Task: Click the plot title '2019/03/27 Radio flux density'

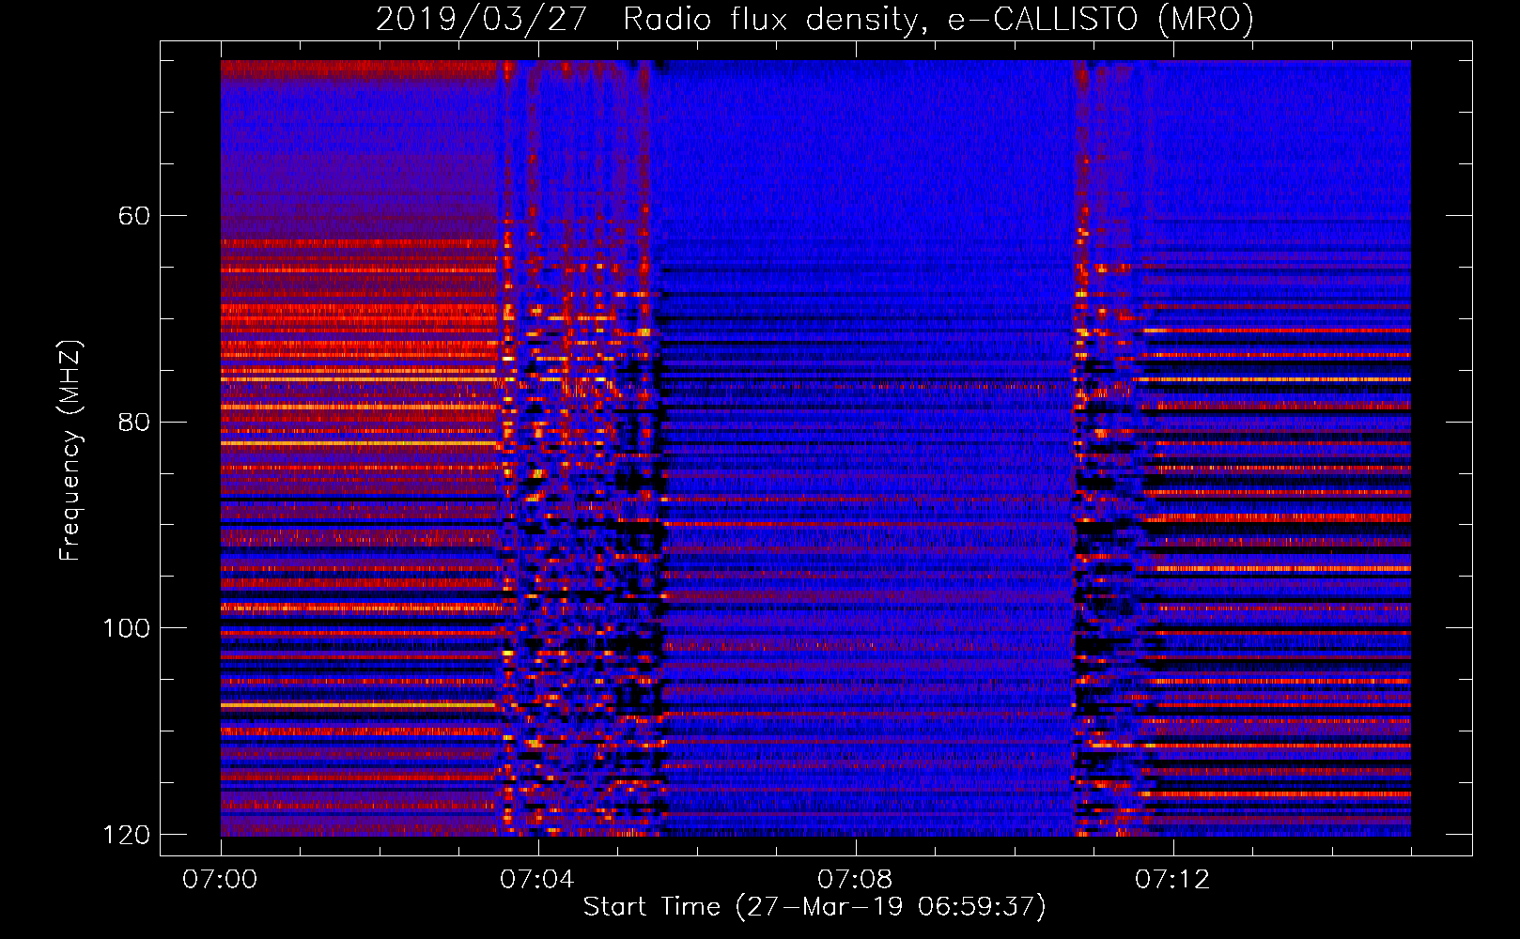Action: [814, 19]
